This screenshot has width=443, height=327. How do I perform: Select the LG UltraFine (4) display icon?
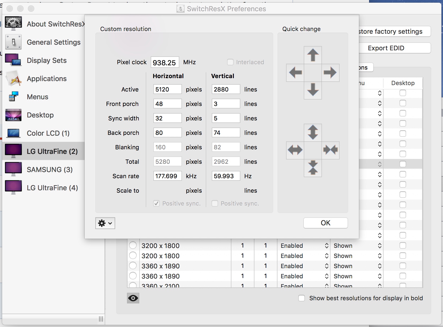[x=13, y=187]
